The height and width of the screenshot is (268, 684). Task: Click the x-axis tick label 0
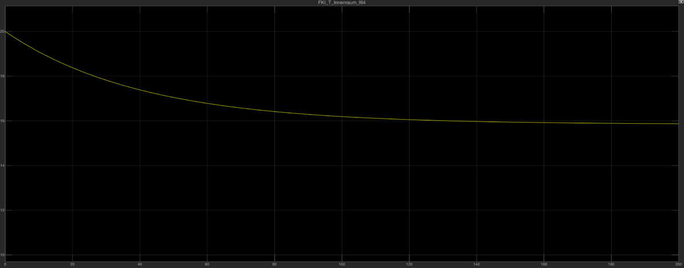coord(5,264)
